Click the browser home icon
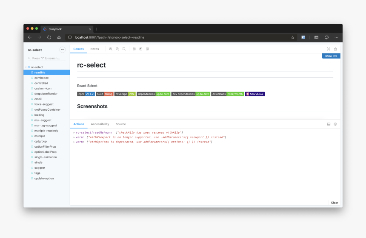 pyautogui.click(x=59, y=37)
